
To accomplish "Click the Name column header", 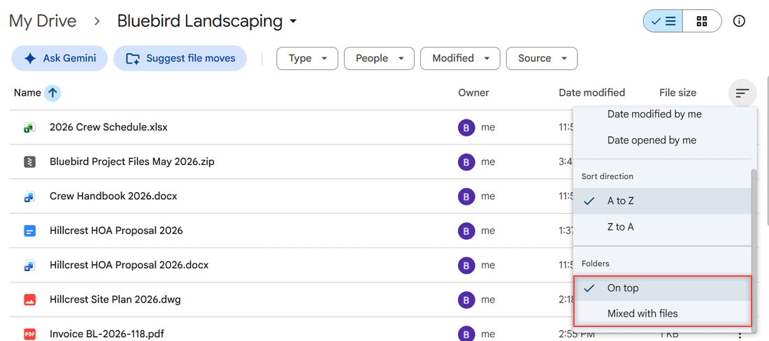I will pyautogui.click(x=27, y=93).
